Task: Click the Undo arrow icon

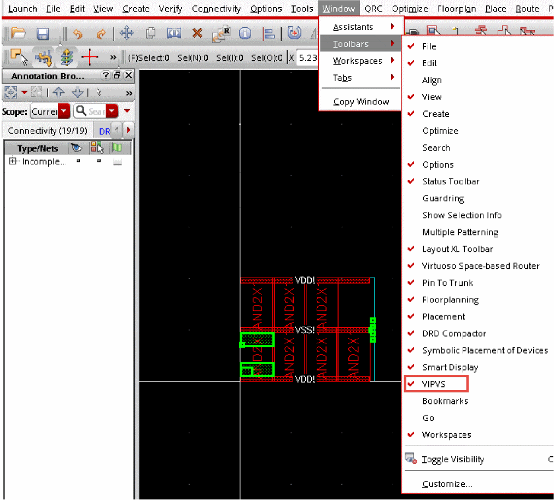Action: 78,34
